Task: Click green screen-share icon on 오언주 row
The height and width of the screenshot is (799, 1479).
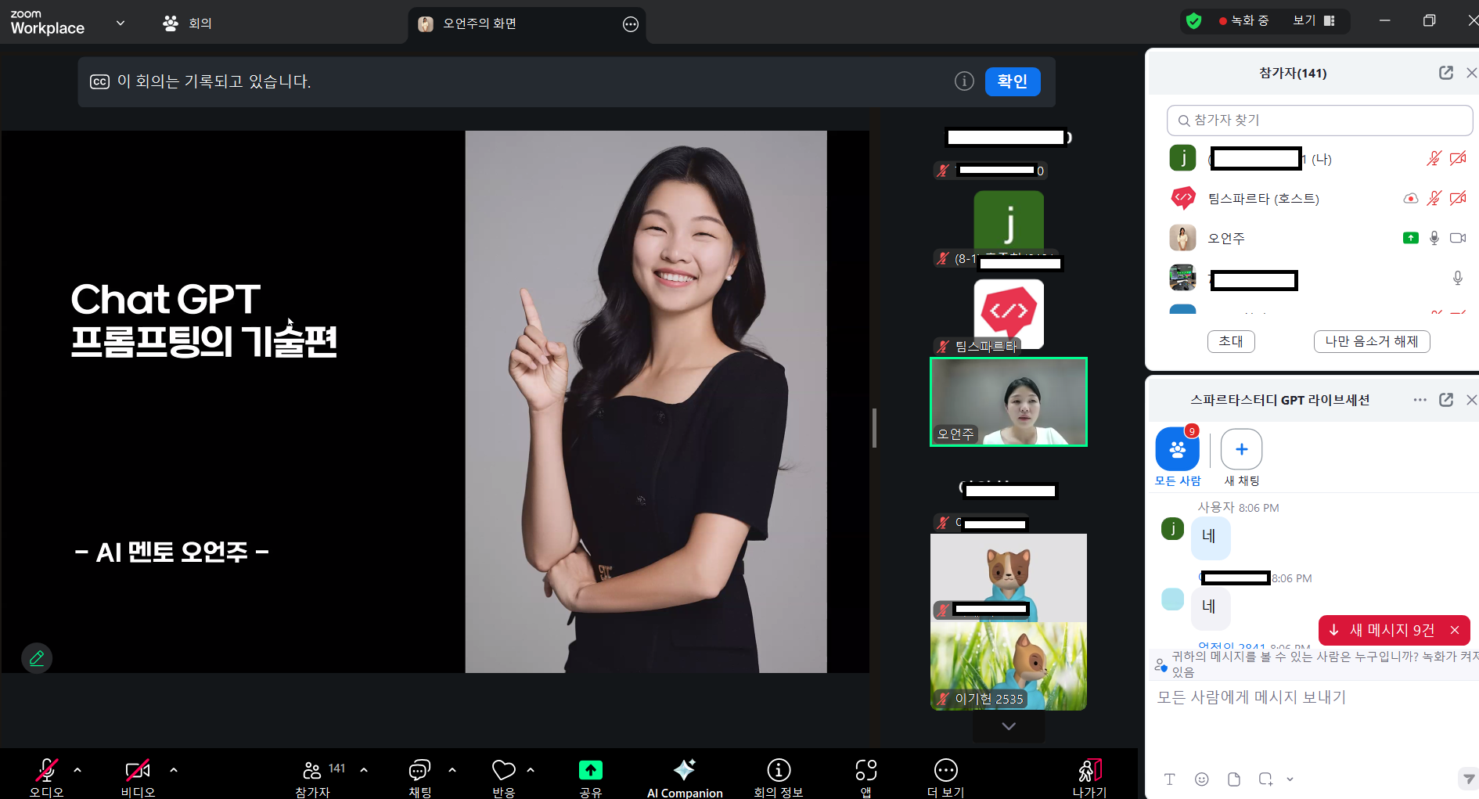Action: point(1410,238)
